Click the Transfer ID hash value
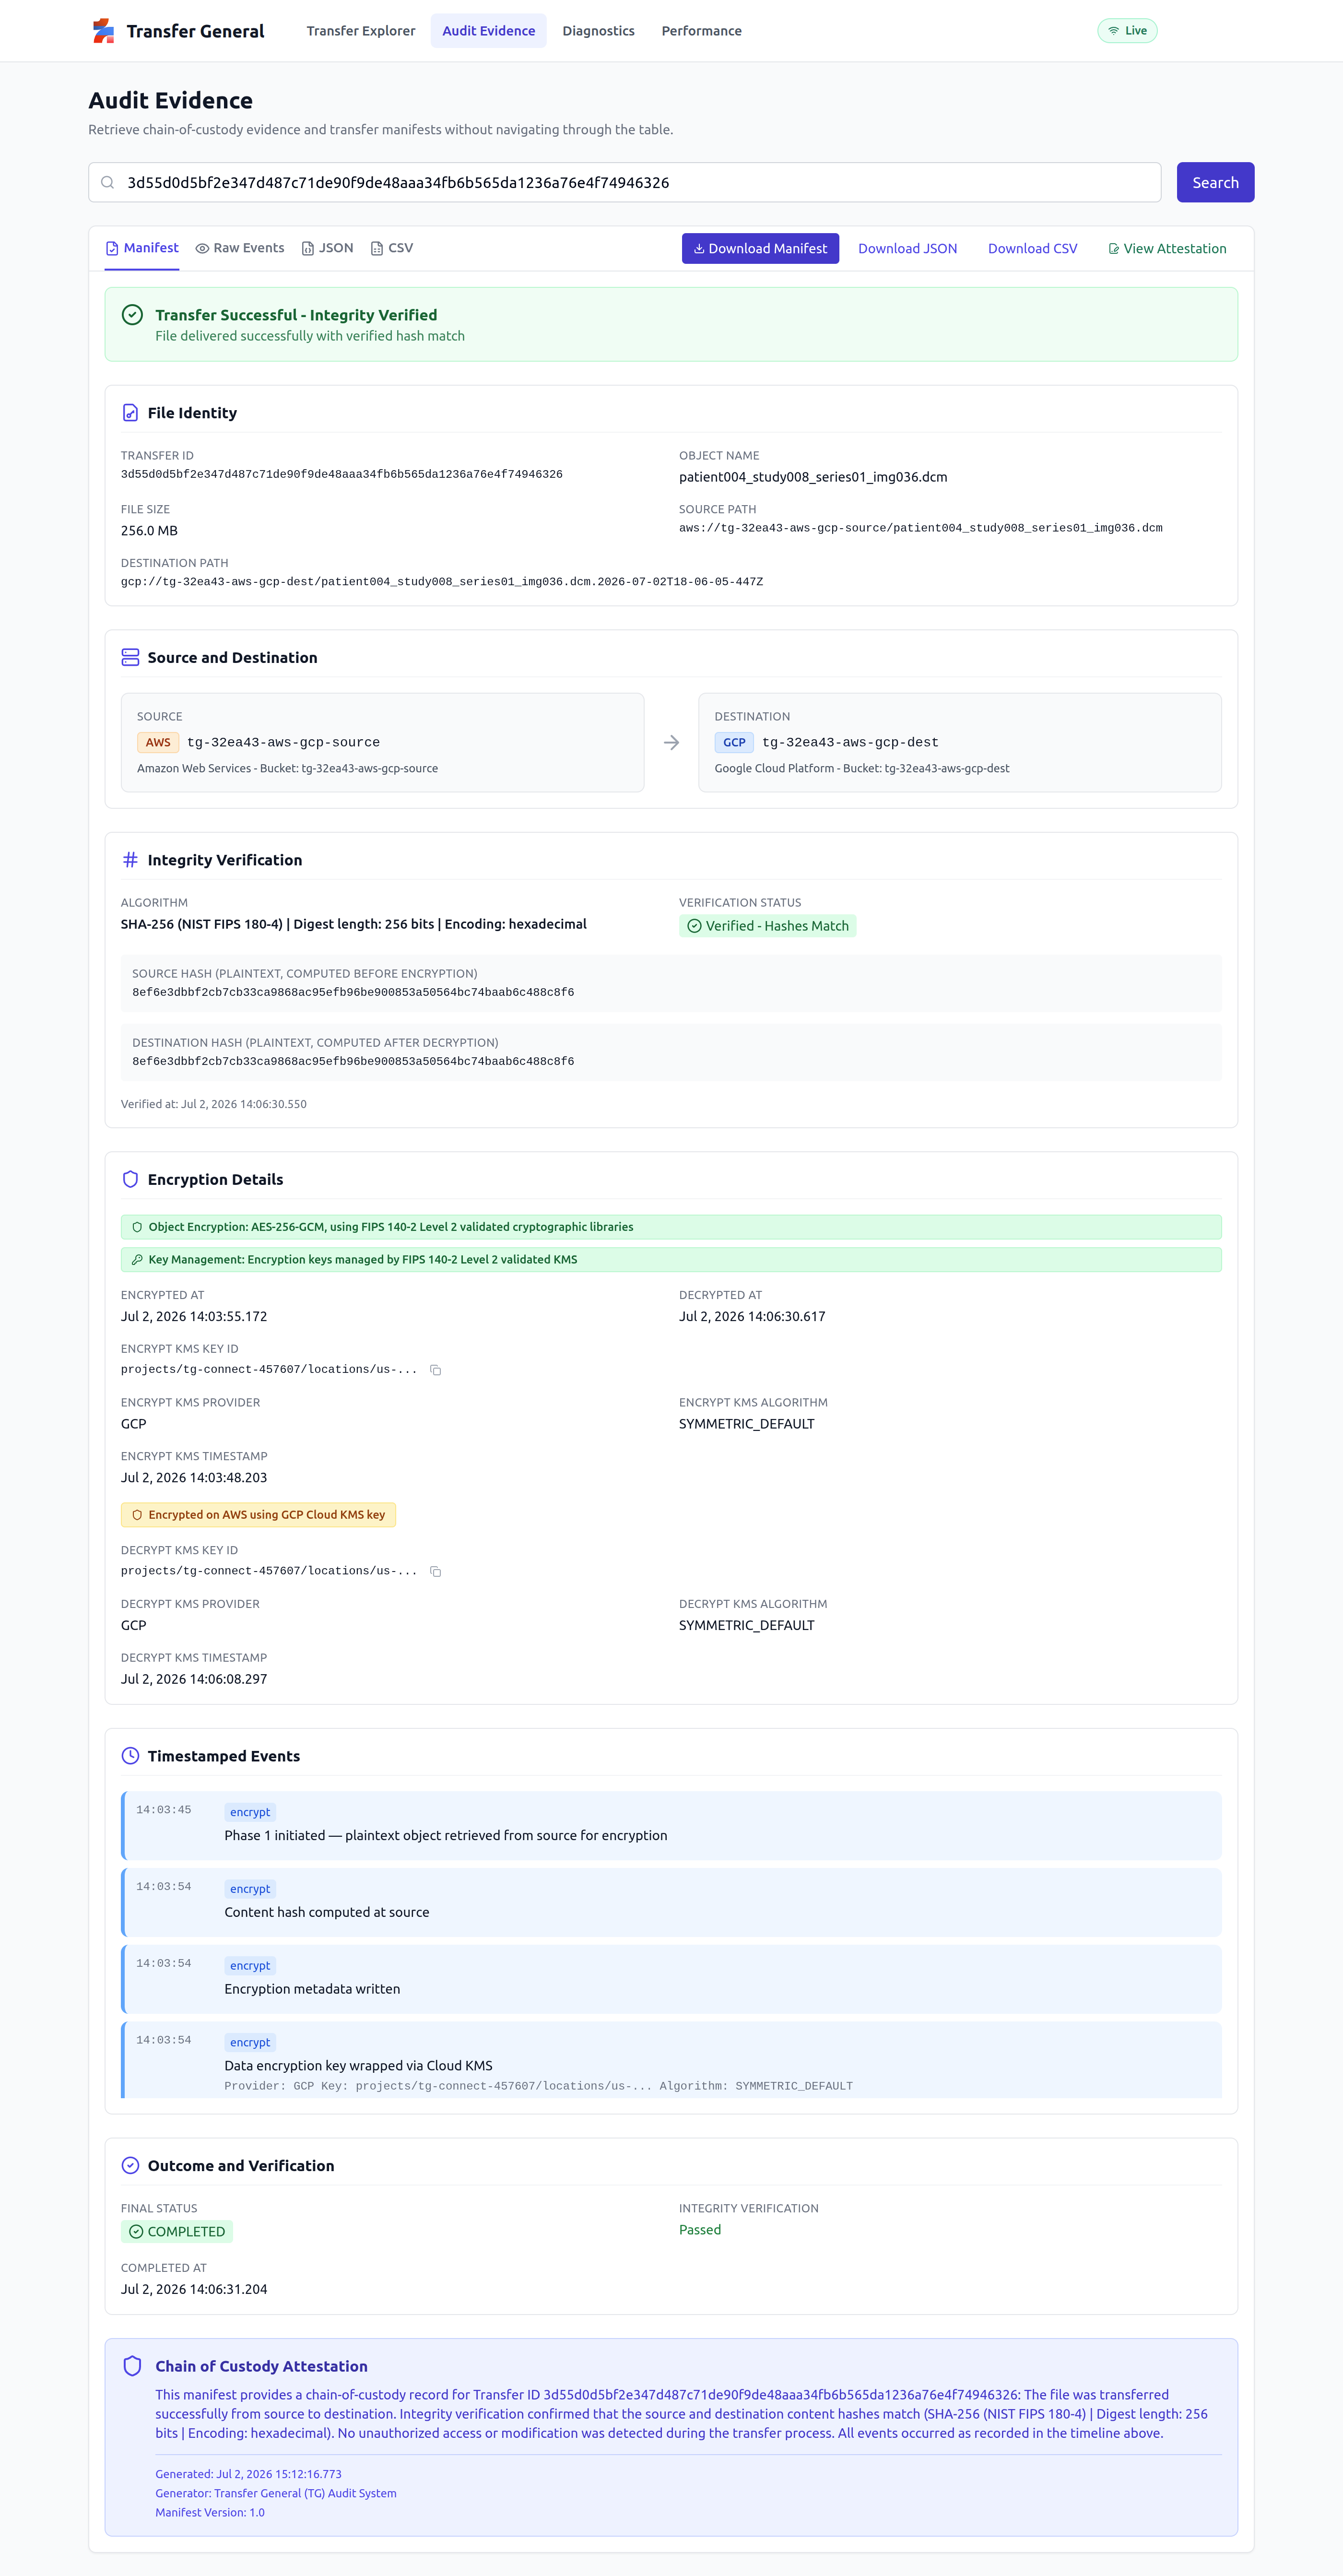1343x2576 pixels. point(342,475)
